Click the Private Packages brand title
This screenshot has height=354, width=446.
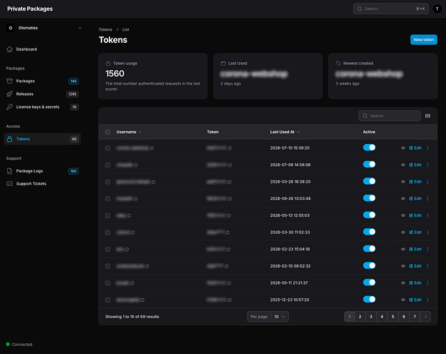pyautogui.click(x=30, y=9)
